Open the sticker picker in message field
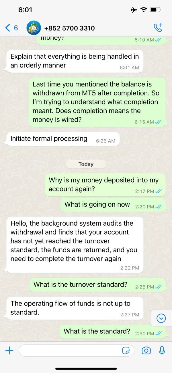 126,350
